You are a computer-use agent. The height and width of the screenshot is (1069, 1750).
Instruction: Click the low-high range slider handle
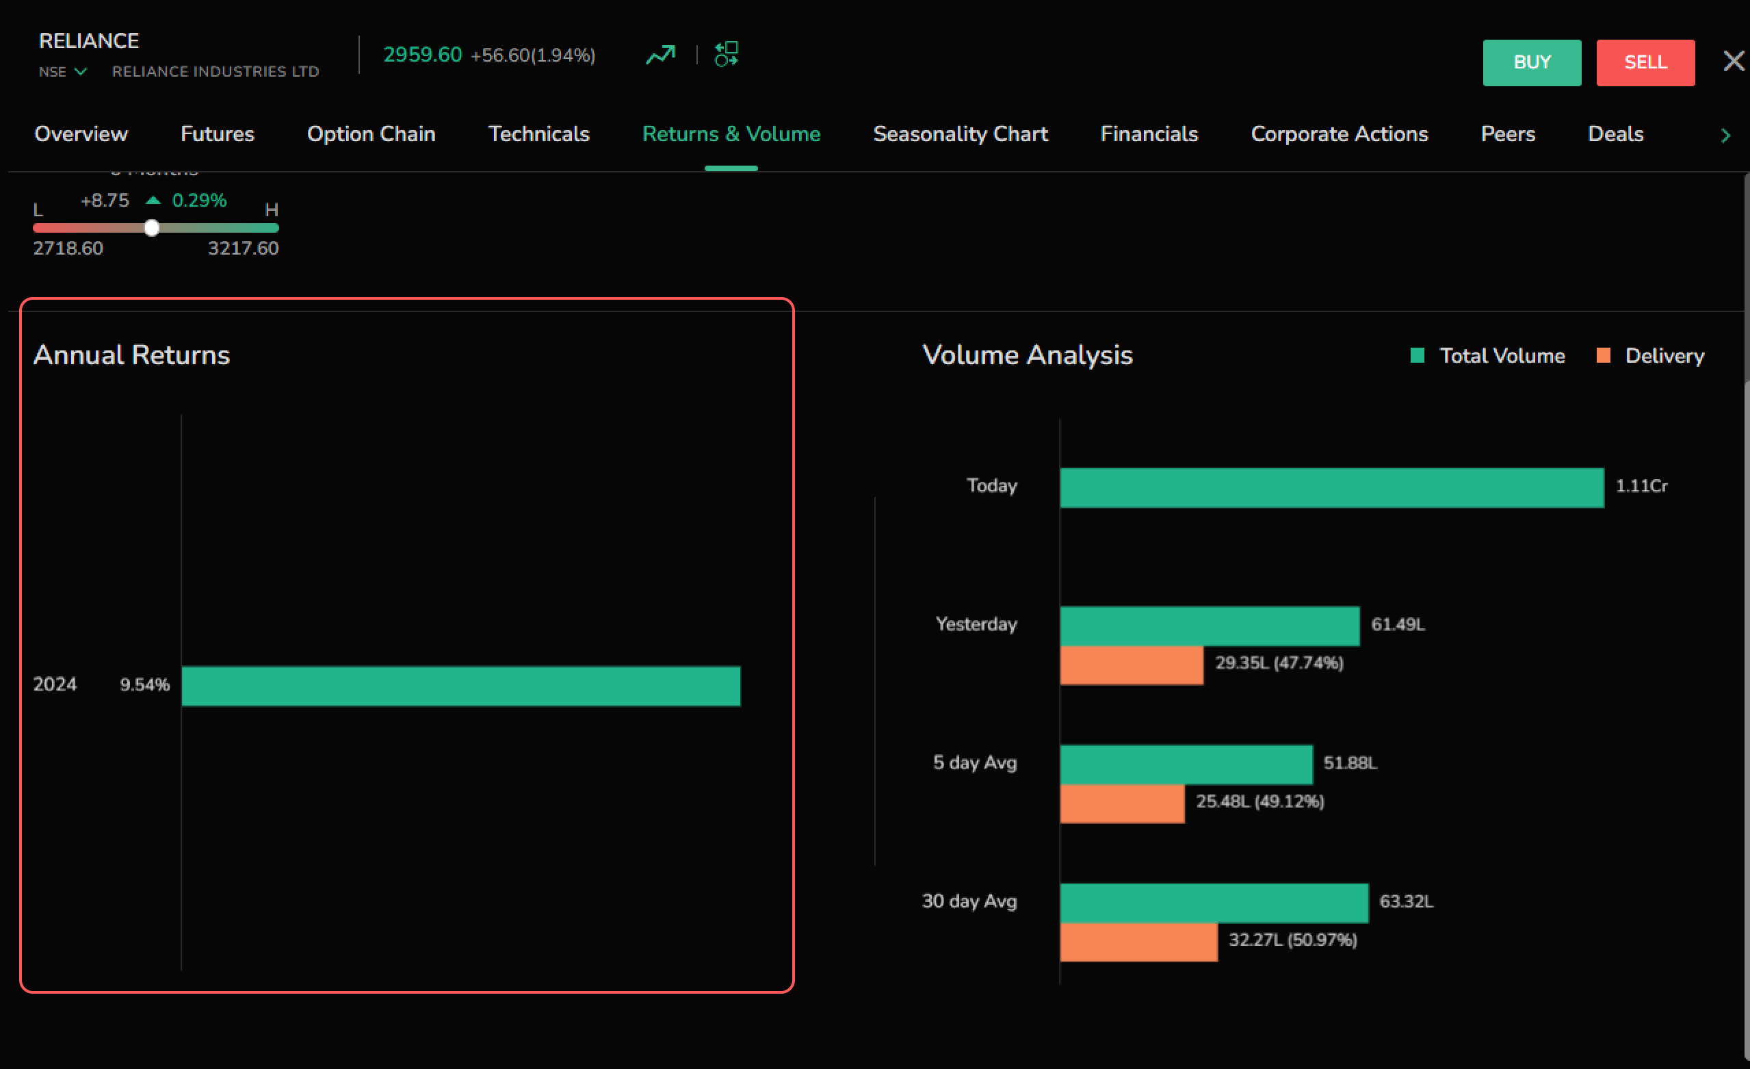[x=151, y=228]
